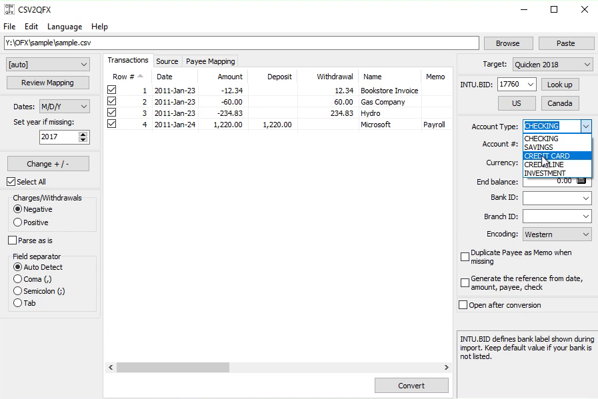The width and height of the screenshot is (598, 399).
Task: Click the Memo column header
Action: click(436, 77)
